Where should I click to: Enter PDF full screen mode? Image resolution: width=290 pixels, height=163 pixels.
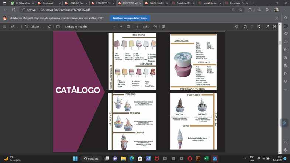coord(267,27)
